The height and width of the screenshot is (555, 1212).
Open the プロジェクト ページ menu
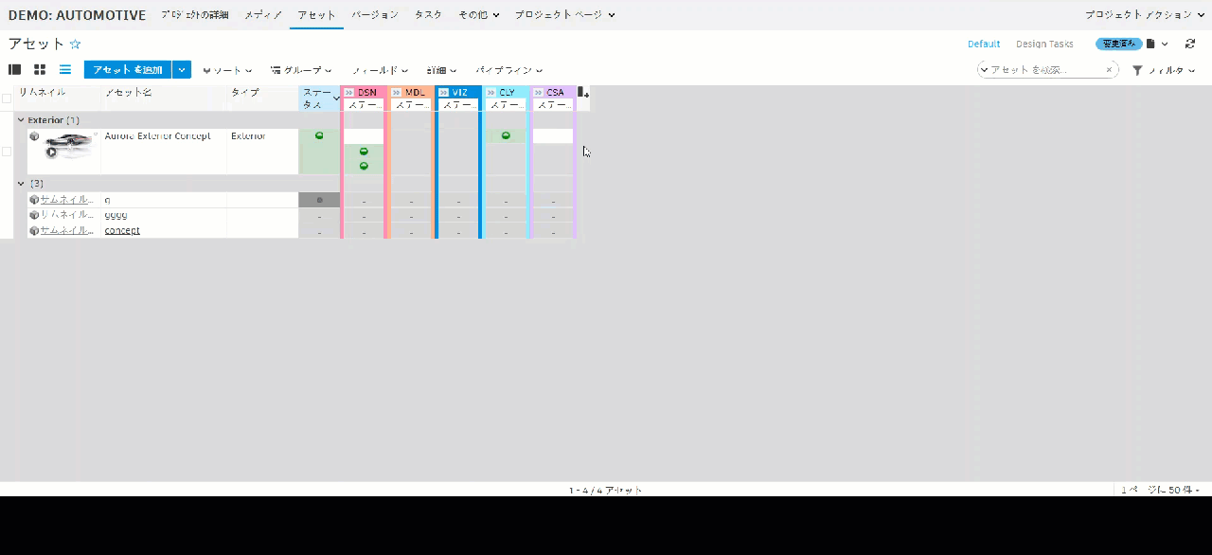click(564, 15)
